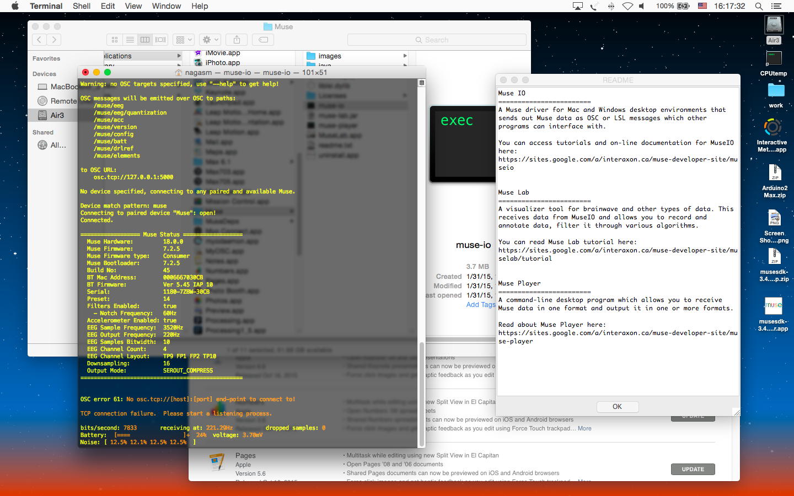794x496 pixels.
Task: Switch Finder to cover flow view
Action: (x=160, y=40)
